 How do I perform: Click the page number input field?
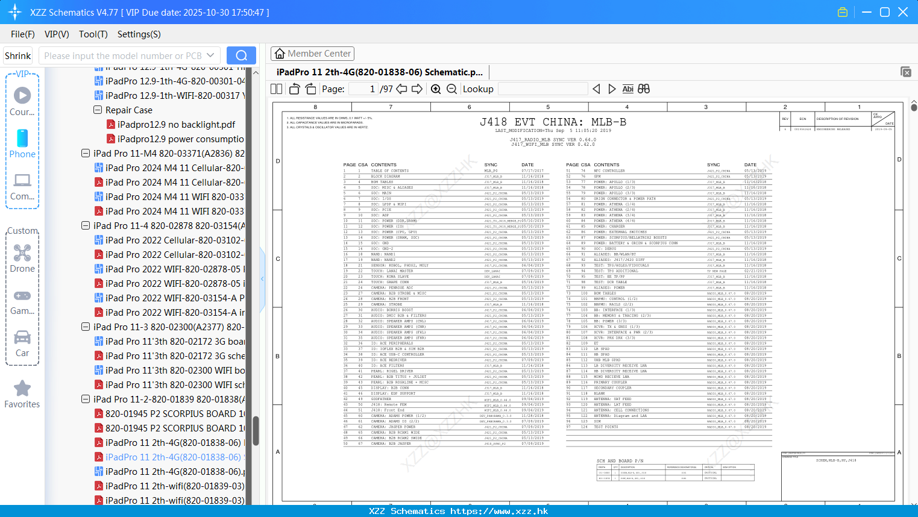(363, 89)
